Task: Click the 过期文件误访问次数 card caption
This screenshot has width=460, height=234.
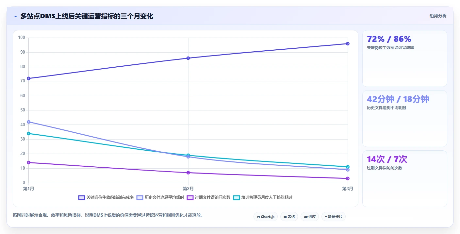Action: [x=385, y=168]
